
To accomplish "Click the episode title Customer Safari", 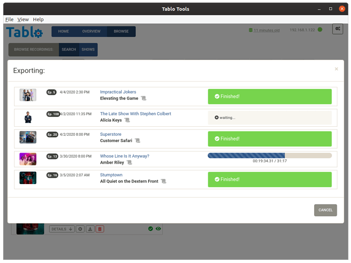I will [116, 140].
